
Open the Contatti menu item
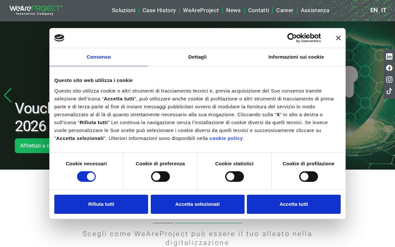(x=258, y=10)
